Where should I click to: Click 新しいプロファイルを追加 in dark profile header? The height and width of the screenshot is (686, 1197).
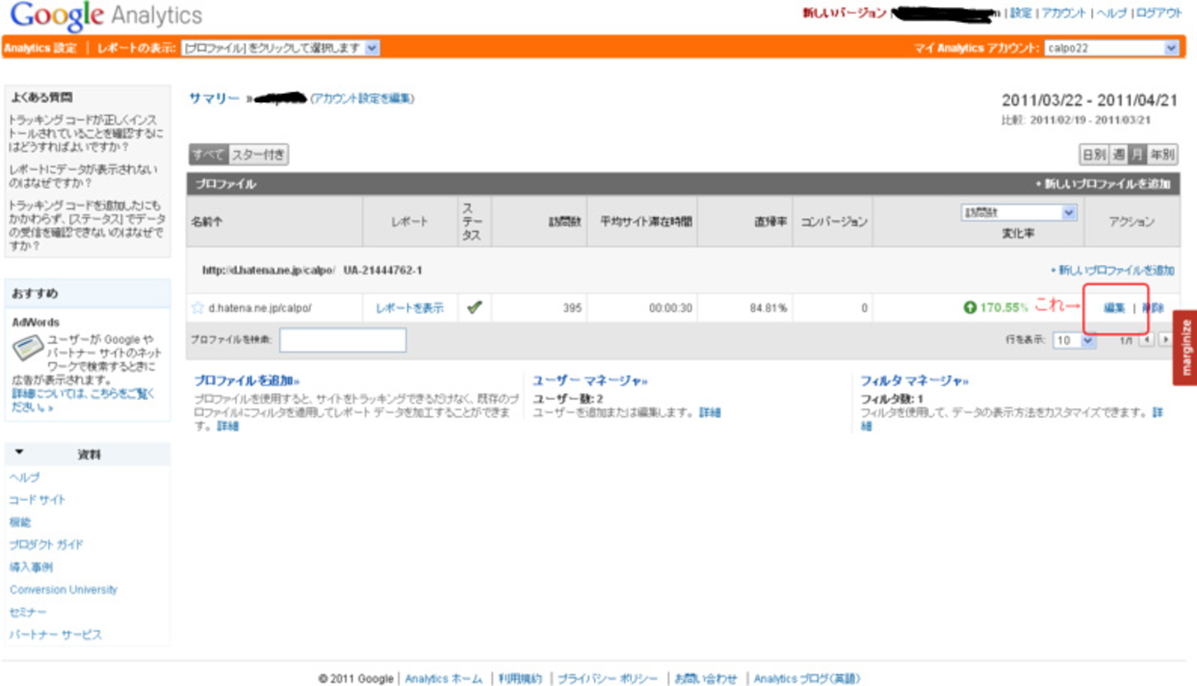pyautogui.click(x=1103, y=184)
